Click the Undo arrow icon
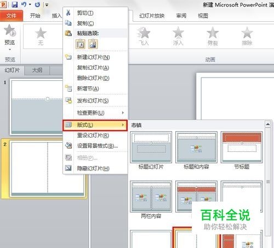The image size is (274, 248). coord(24,4)
